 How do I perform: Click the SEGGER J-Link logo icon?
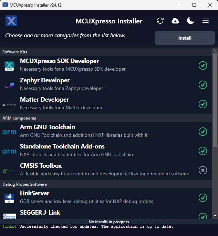tap(9, 216)
